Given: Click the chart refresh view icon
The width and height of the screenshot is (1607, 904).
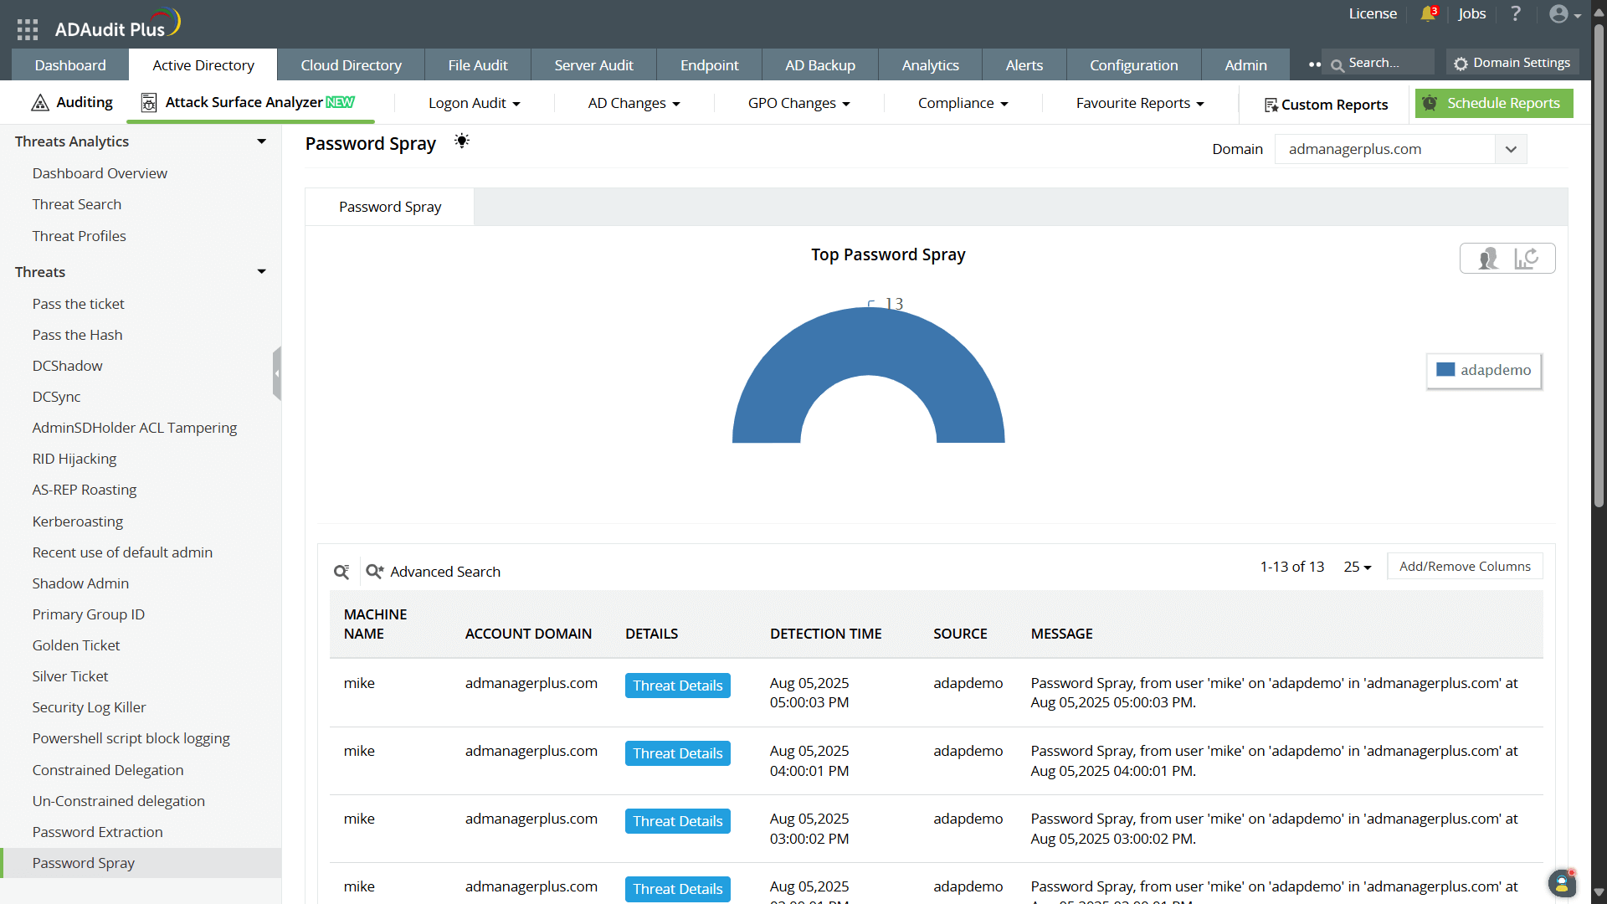Looking at the screenshot, I should point(1527,259).
